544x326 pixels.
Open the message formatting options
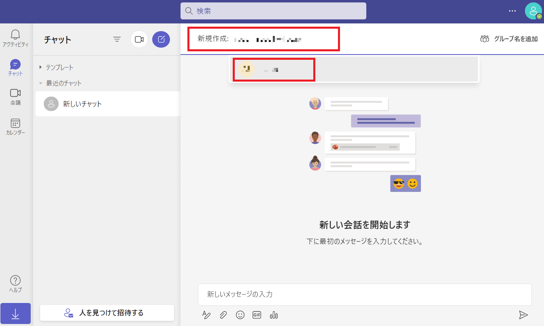206,315
